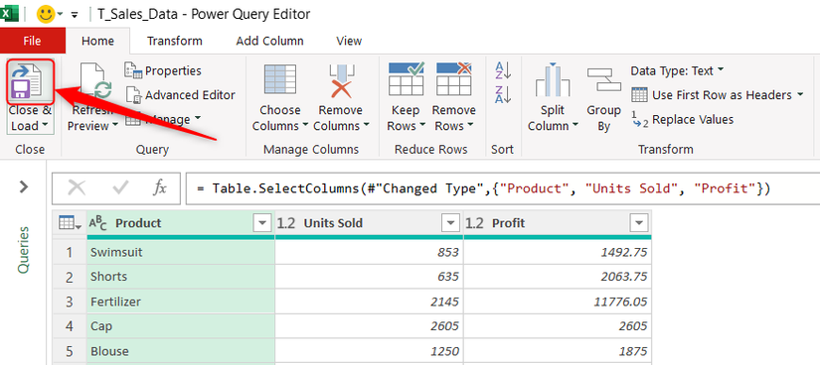Click the 11776.05 profit cell

[558, 302]
